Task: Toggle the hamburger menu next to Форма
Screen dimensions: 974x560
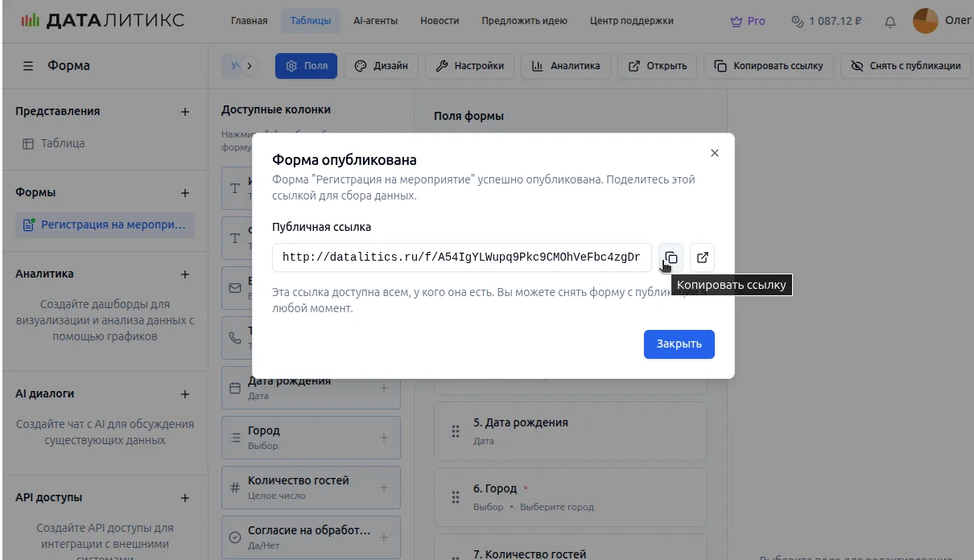Action: 28,66
